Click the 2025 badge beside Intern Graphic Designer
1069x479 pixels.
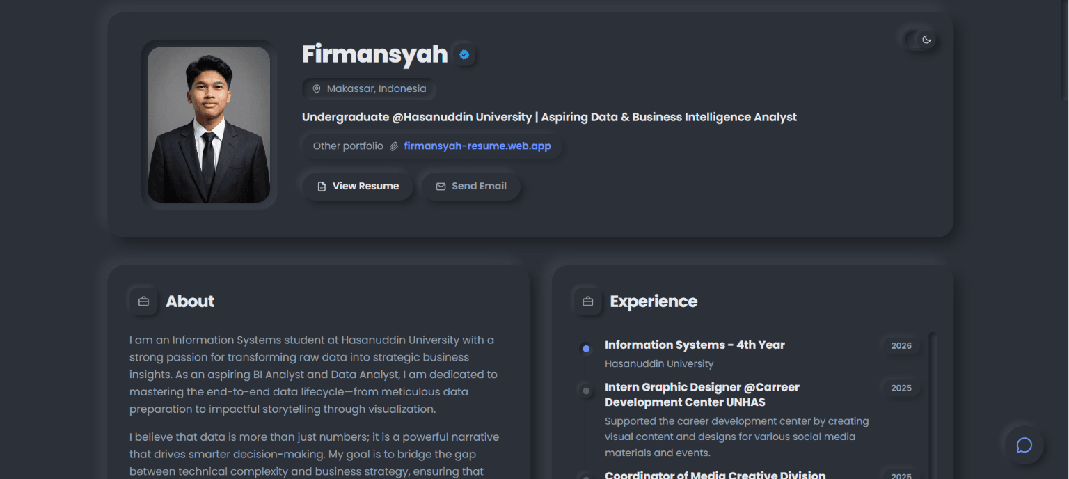tap(901, 388)
